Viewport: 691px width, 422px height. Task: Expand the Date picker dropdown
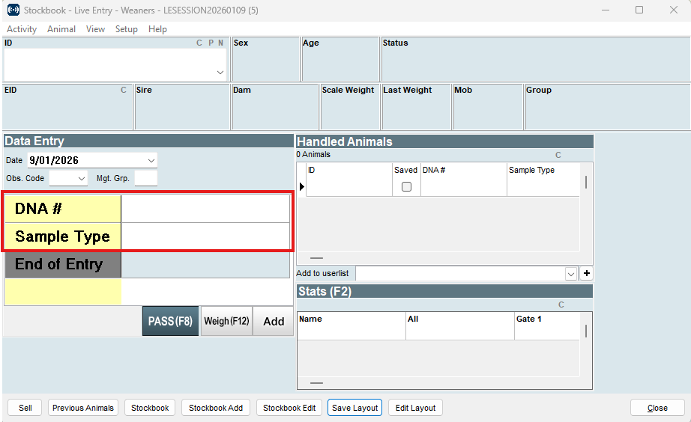151,160
